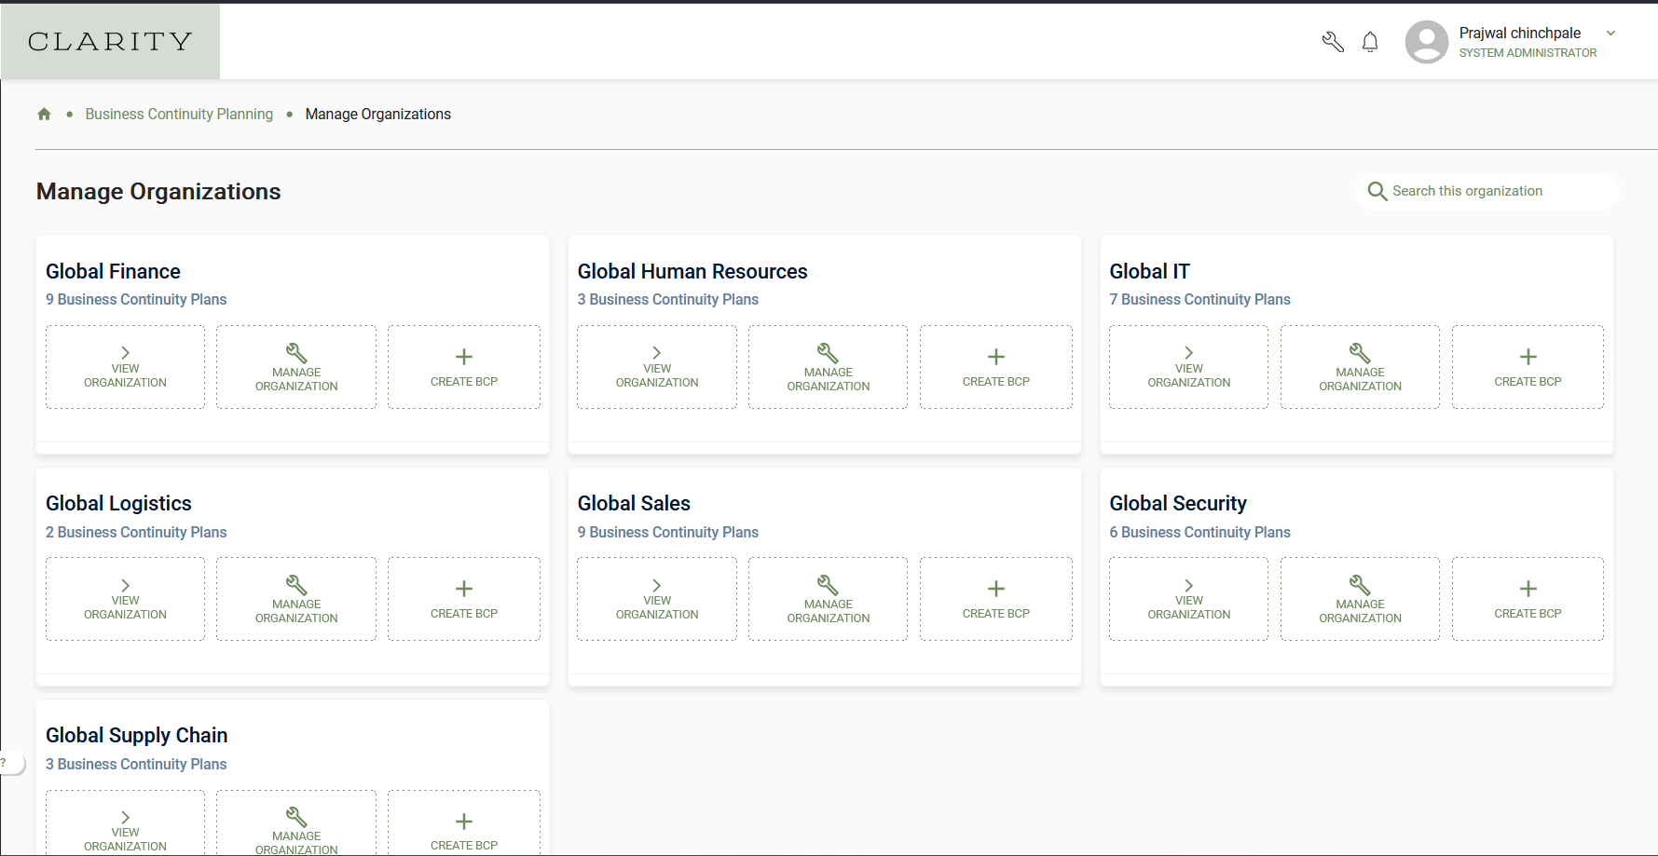
Task: Click Create BCP plus icon for Global IT
Action: tap(1528, 357)
